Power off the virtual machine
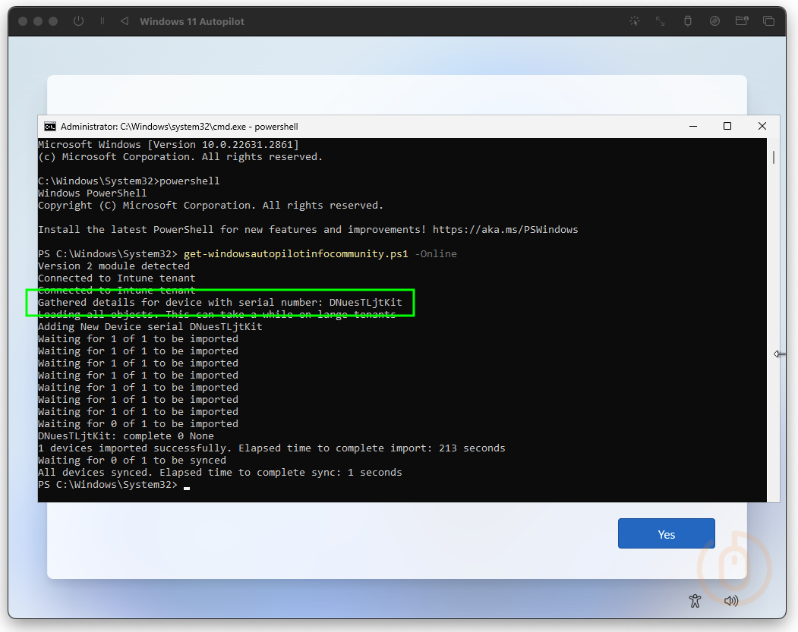The height and width of the screenshot is (632, 798). click(78, 20)
